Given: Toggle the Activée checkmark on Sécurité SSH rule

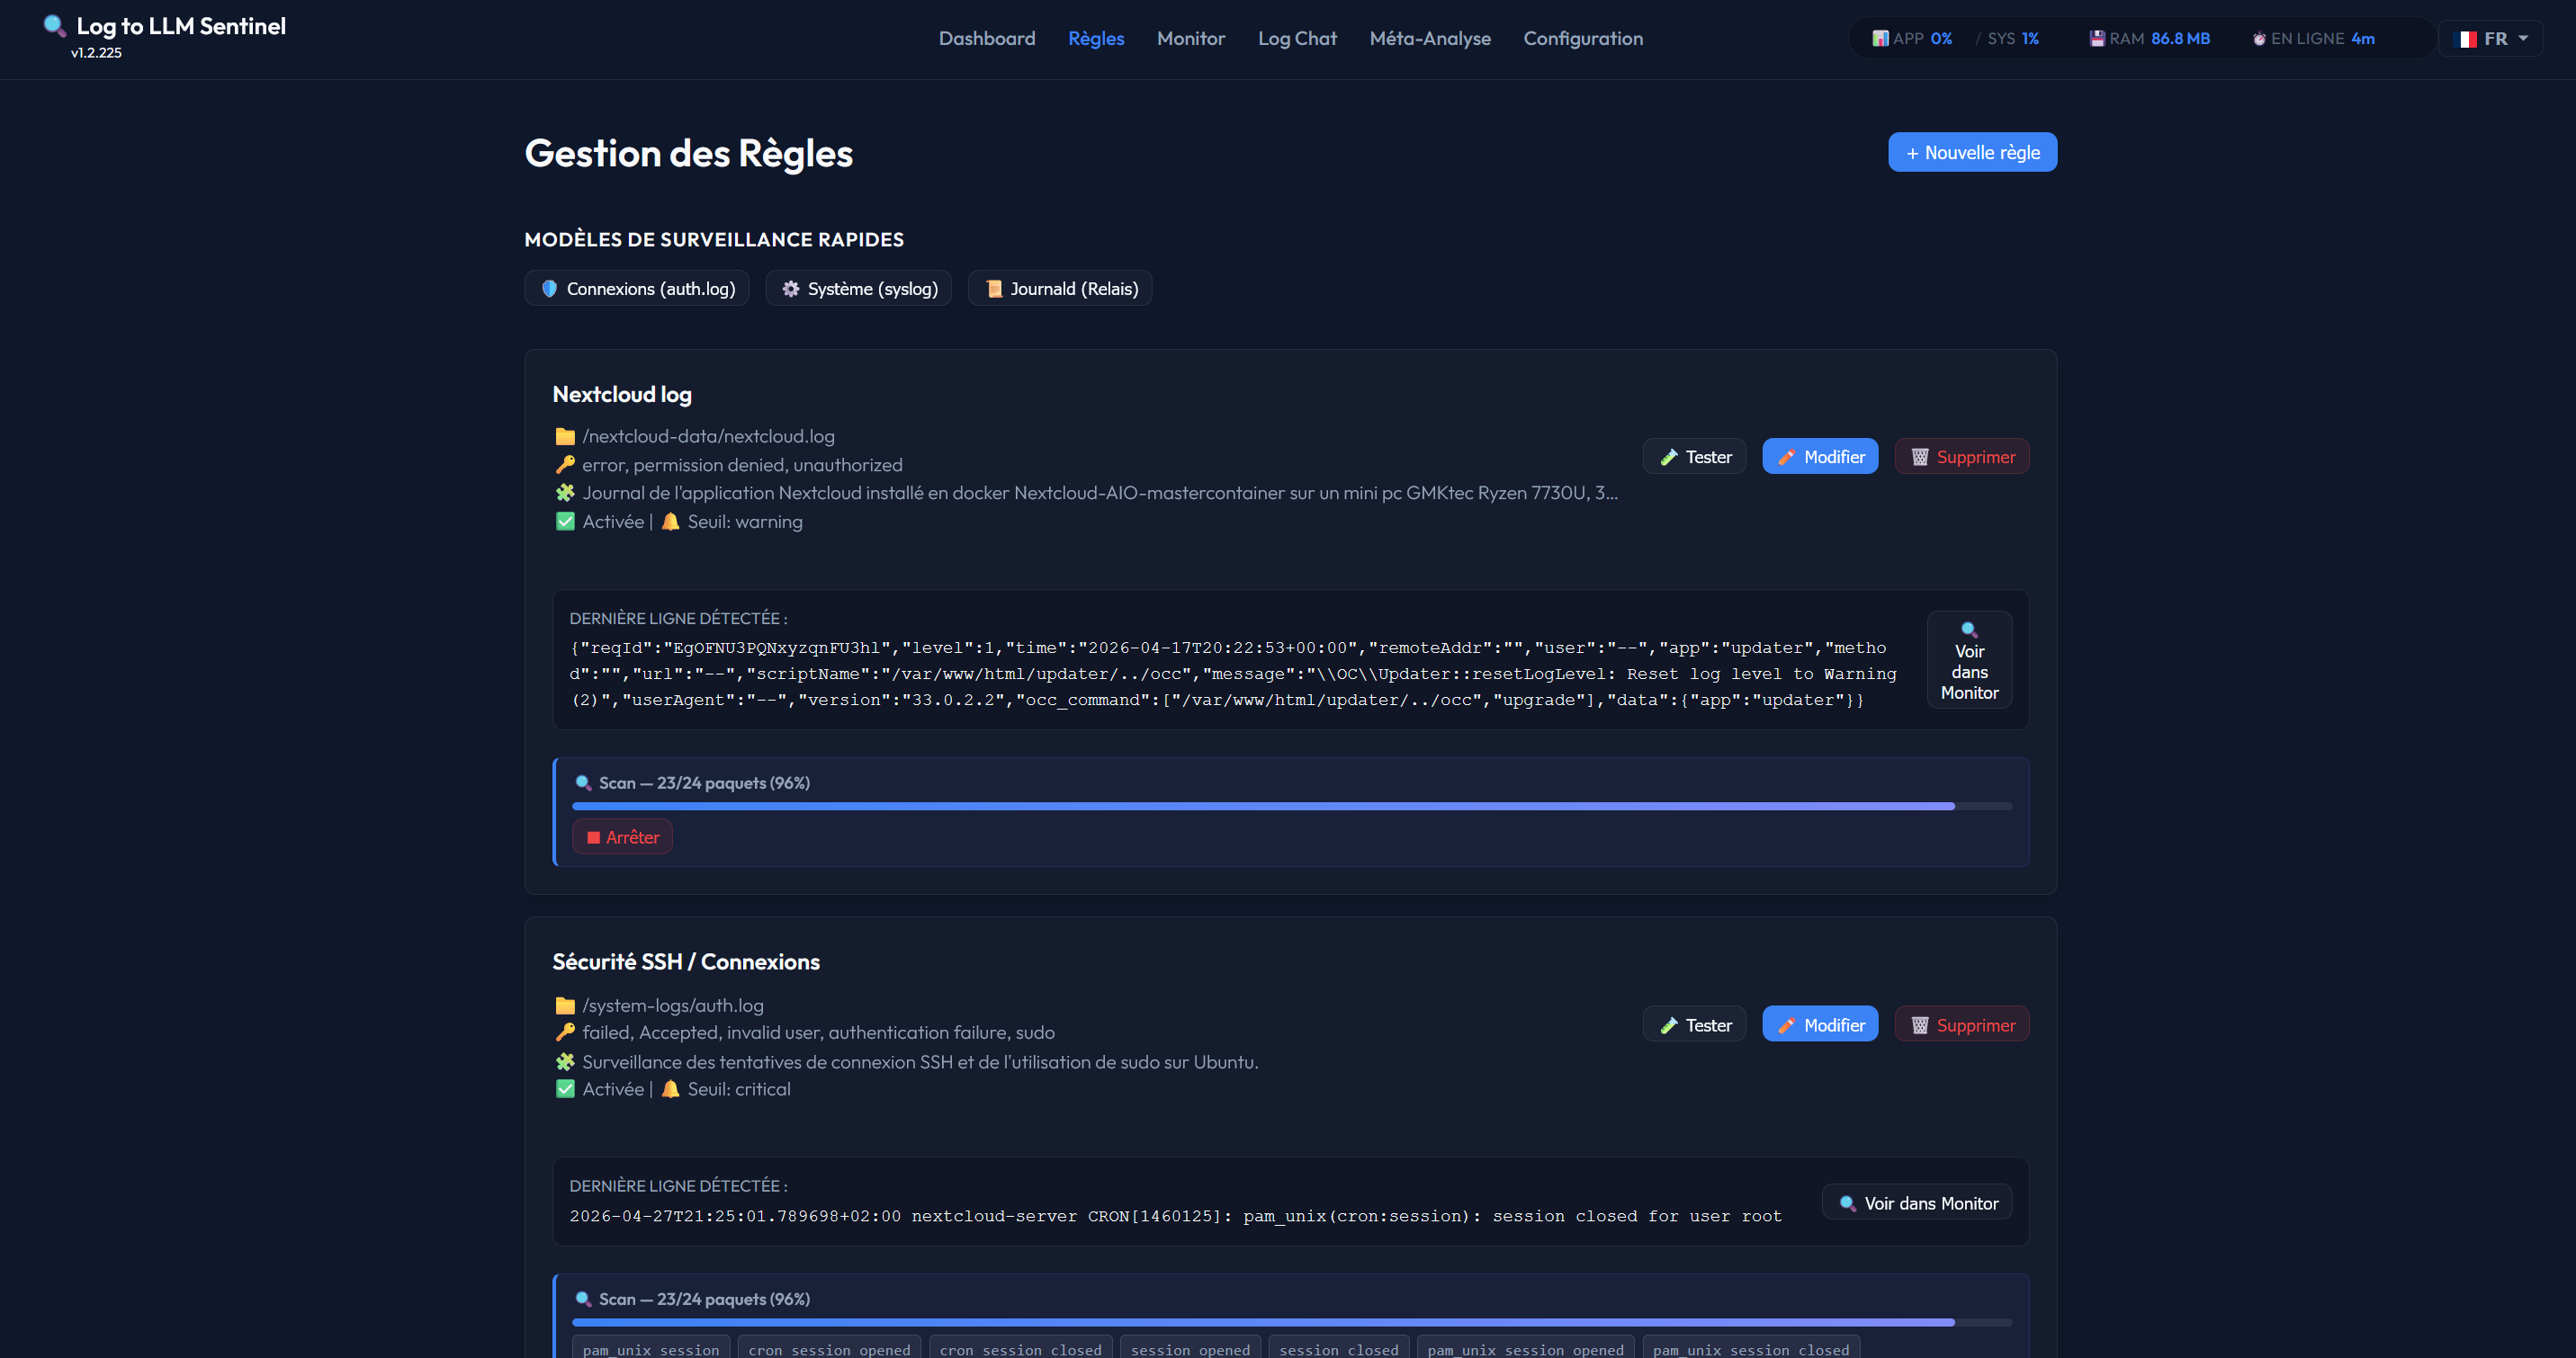Looking at the screenshot, I should pos(565,1089).
